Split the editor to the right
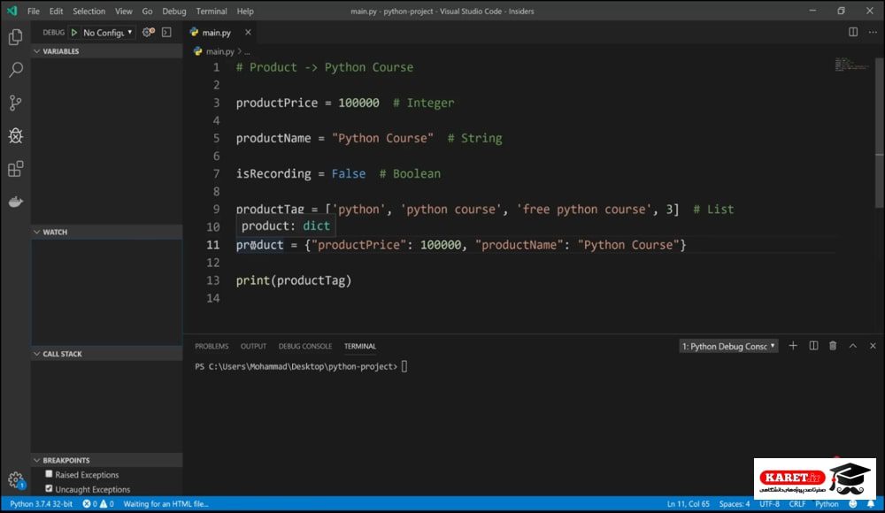Viewport: 885px width, 513px height. 853,32
